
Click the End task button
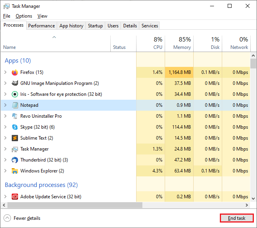(237, 218)
